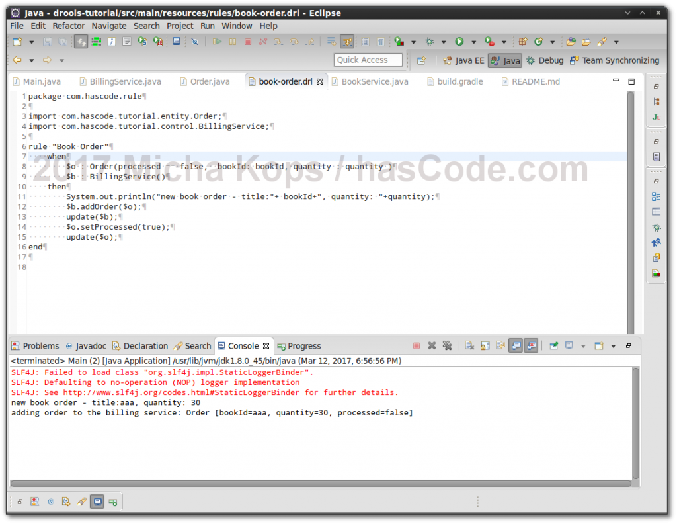
Task: Toggle Scroll Lock in Console
Action: pos(485,345)
